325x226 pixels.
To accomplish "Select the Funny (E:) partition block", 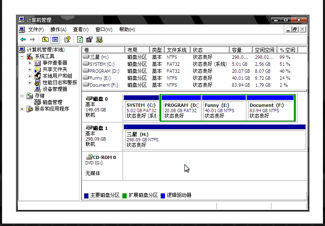I will [x=224, y=110].
